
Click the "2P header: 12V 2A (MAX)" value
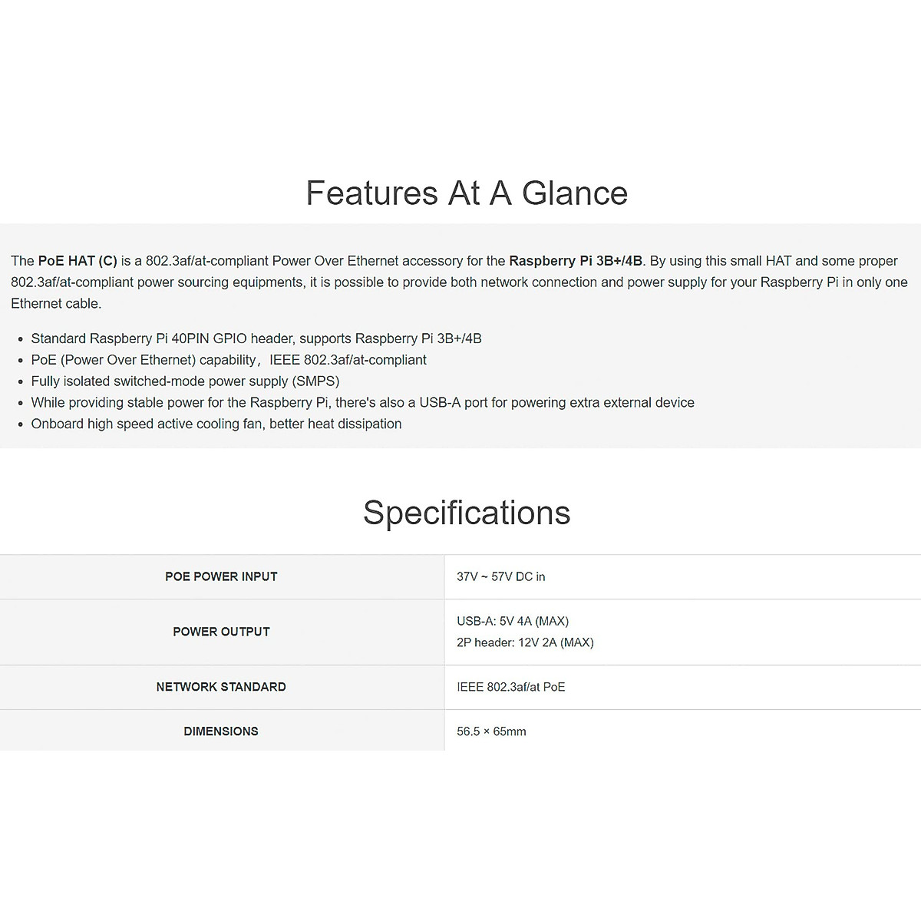point(525,642)
